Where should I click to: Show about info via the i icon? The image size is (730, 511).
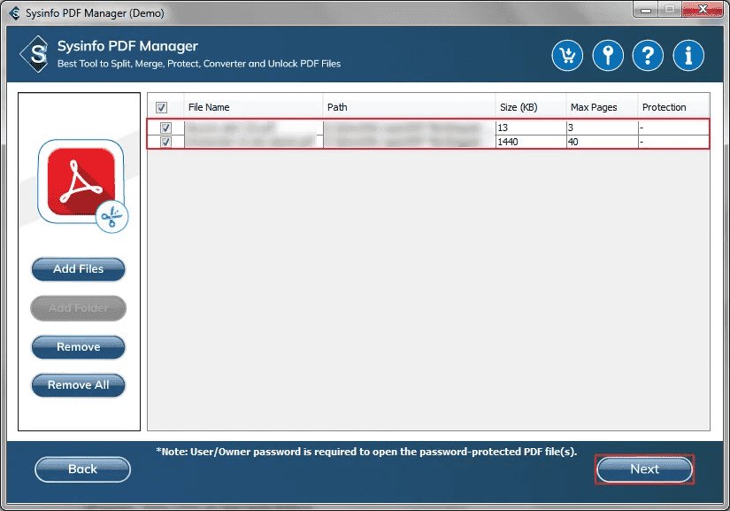[x=688, y=56]
